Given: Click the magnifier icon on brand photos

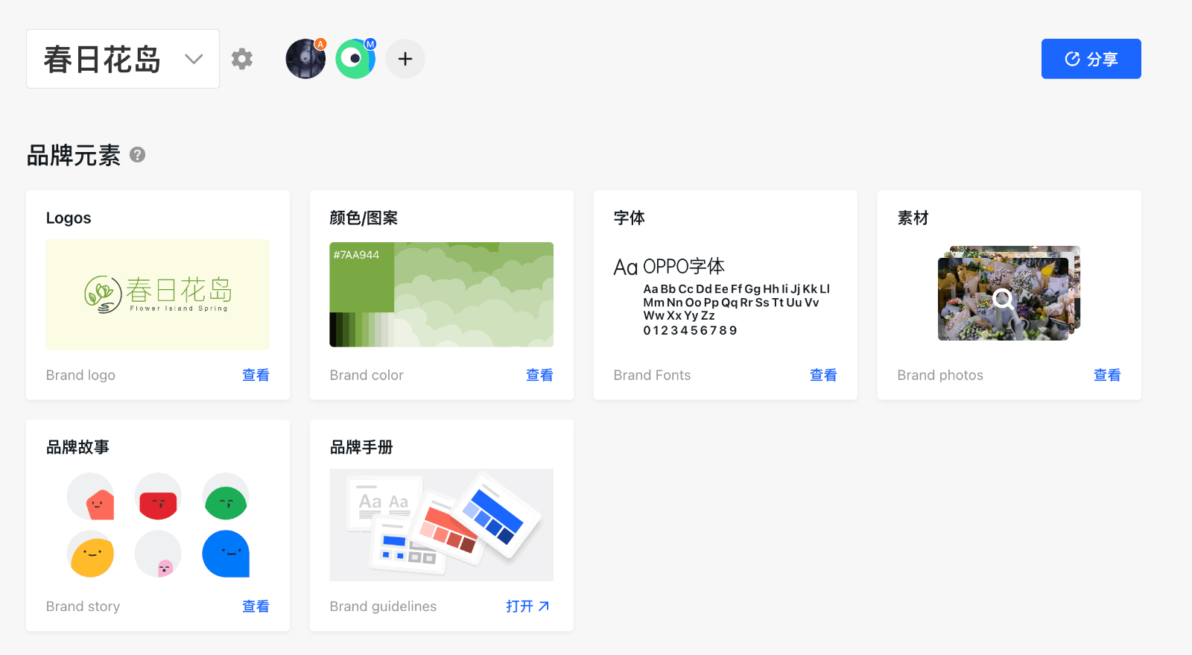Looking at the screenshot, I should [1003, 299].
